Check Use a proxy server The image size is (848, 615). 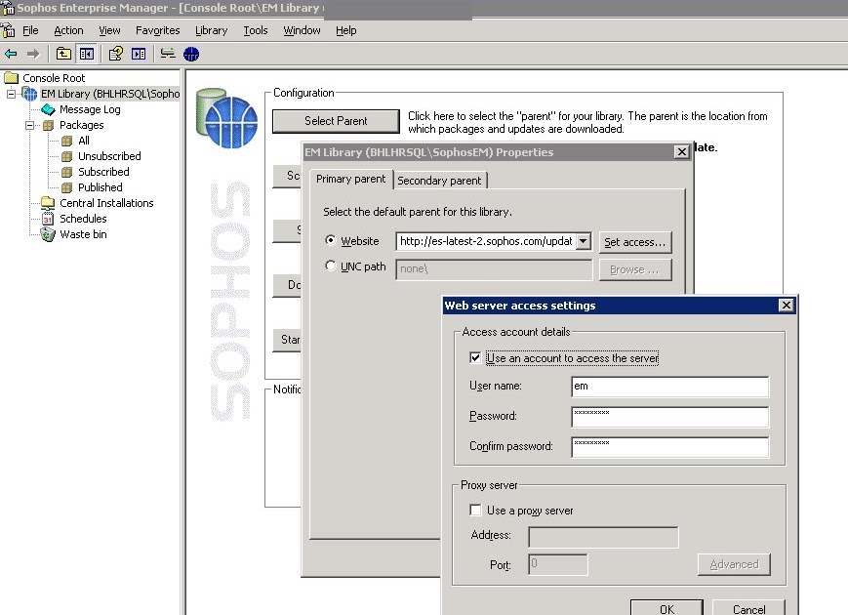point(475,511)
